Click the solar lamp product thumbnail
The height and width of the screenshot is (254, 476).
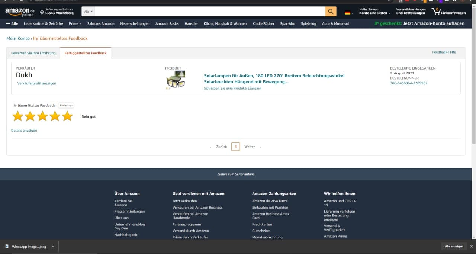176,80
